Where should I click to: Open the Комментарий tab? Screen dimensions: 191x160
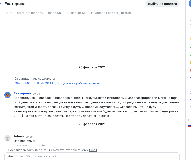coord(46,156)
